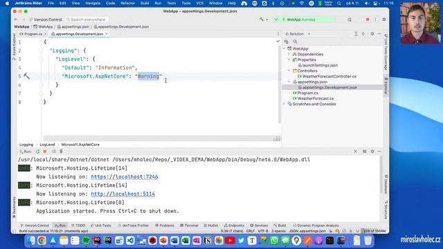
Task: Click LogLevel in the JSON breadcrumb
Action: pyautogui.click(x=47, y=145)
